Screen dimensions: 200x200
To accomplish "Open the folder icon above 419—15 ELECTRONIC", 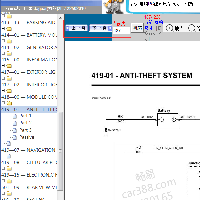I will pyautogui.click(x=9, y=168).
